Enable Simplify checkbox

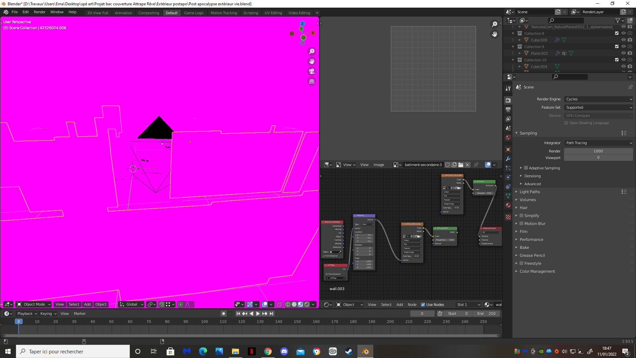[x=521, y=215]
